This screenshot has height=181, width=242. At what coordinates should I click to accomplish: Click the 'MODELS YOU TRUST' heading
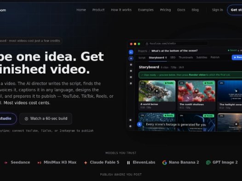(x=121, y=153)
